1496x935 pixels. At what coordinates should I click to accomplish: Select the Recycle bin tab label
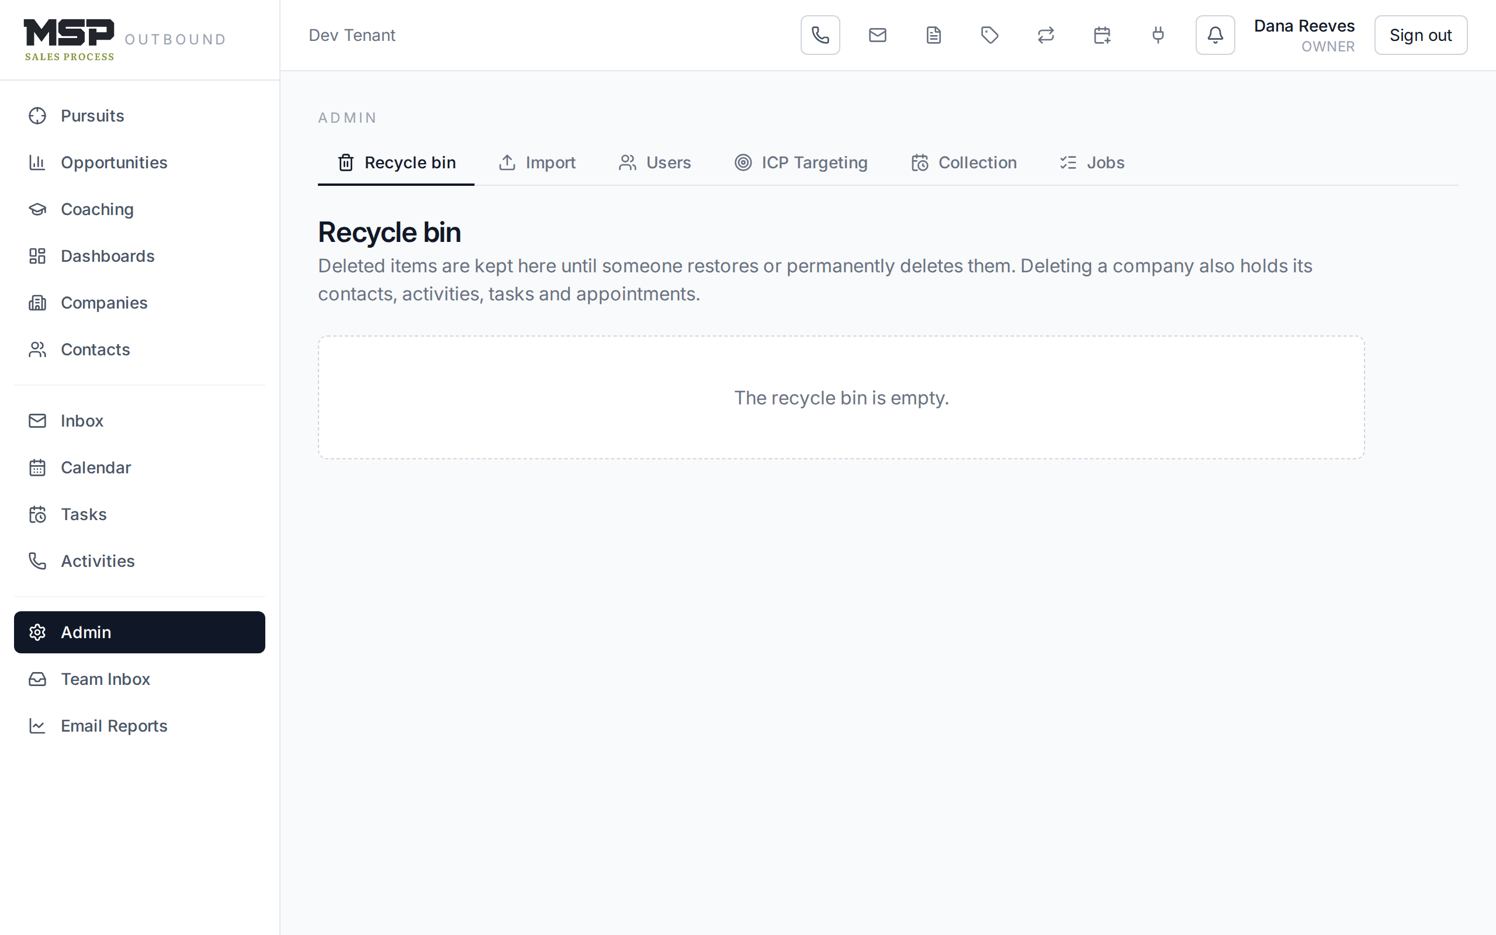pyautogui.click(x=410, y=162)
